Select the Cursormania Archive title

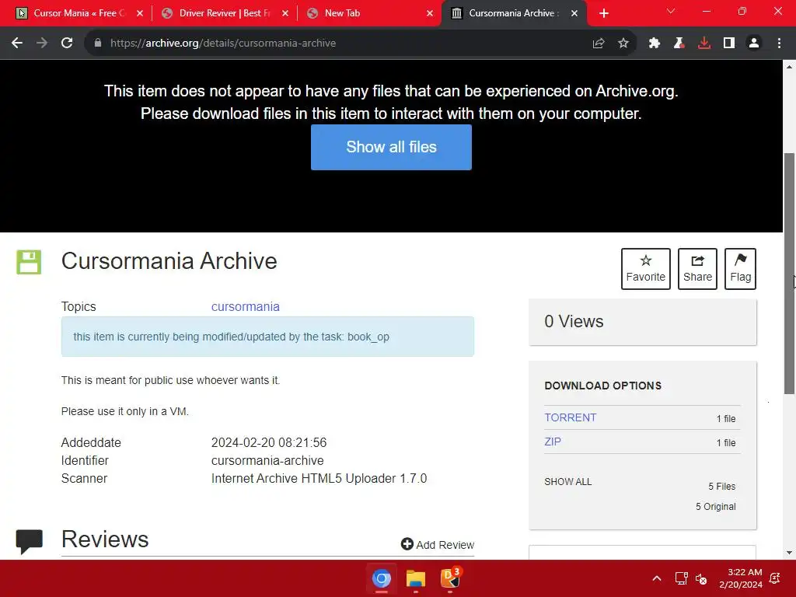pyautogui.click(x=169, y=261)
